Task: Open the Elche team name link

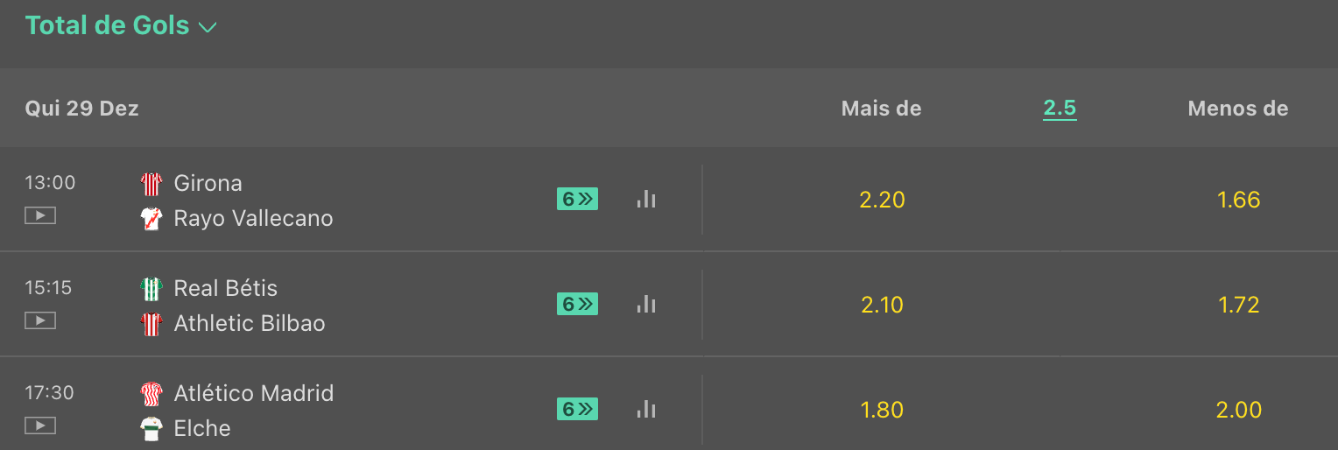Action: click(x=202, y=428)
